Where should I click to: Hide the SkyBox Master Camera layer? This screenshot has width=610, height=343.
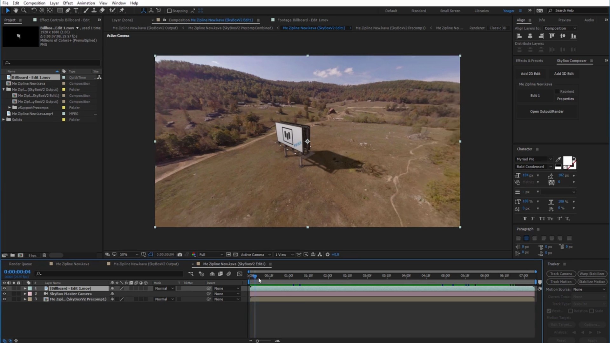click(4, 294)
